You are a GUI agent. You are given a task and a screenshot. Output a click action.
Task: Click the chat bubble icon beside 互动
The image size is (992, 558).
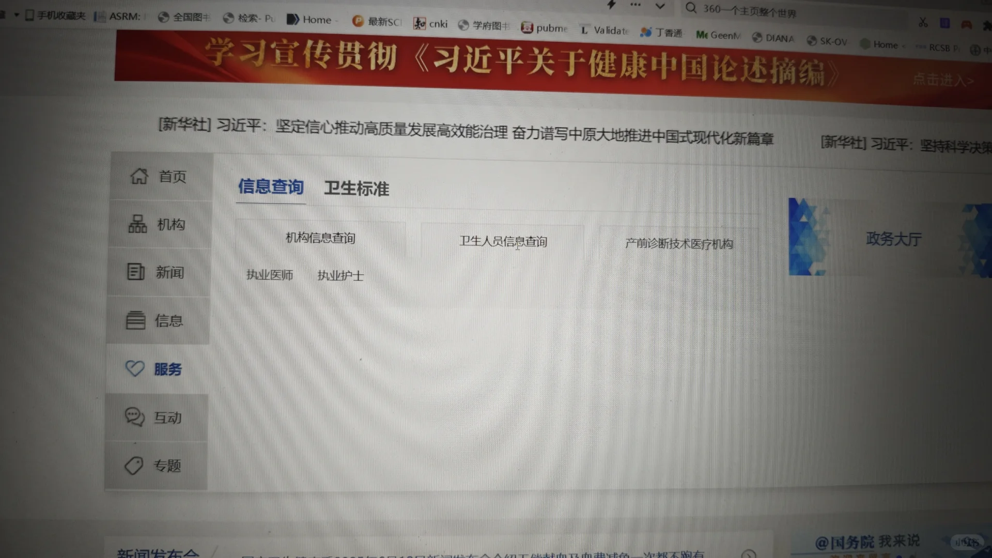coord(134,416)
